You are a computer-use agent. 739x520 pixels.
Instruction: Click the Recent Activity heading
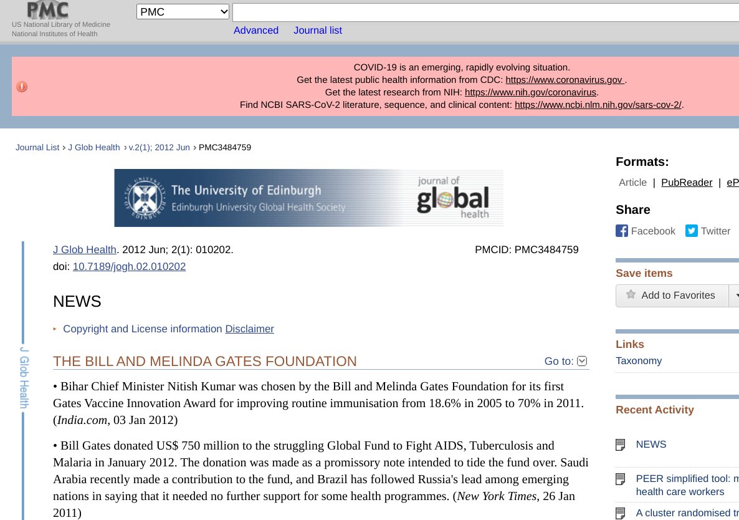(x=655, y=410)
